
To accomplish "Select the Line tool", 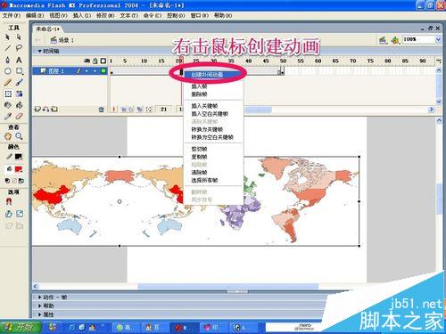I will click(x=8, y=48).
